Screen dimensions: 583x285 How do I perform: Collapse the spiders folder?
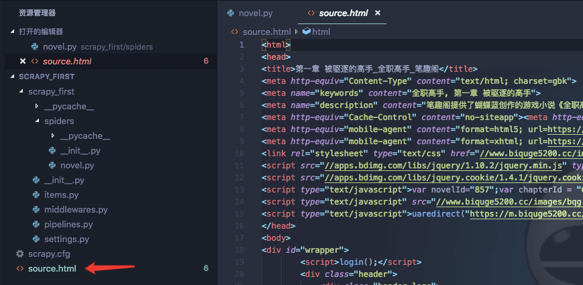[37, 121]
